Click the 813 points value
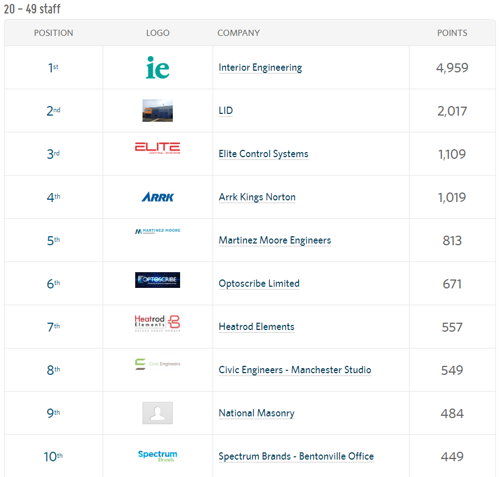Viewport: 501px width, 477px height. pyautogui.click(x=452, y=240)
